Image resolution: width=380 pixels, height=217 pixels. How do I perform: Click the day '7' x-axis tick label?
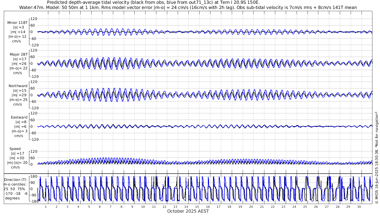click(110, 207)
